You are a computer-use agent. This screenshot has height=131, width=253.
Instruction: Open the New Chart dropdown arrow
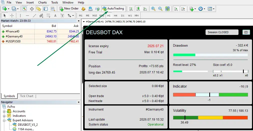tap(8, 9)
